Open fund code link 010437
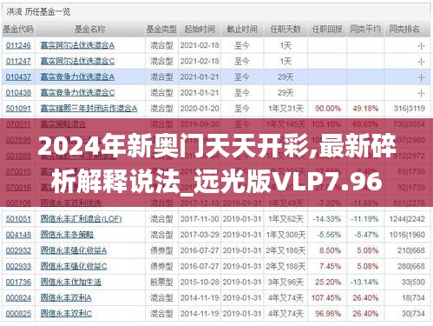433x326 pixels. click(x=18, y=77)
